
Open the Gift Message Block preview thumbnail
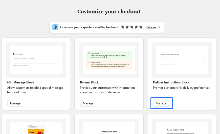pyautogui.click(x=36, y=60)
